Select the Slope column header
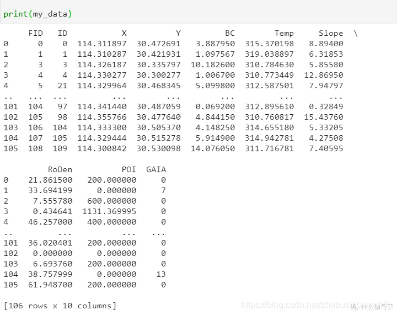The width and height of the screenshot is (397, 315). (x=331, y=33)
